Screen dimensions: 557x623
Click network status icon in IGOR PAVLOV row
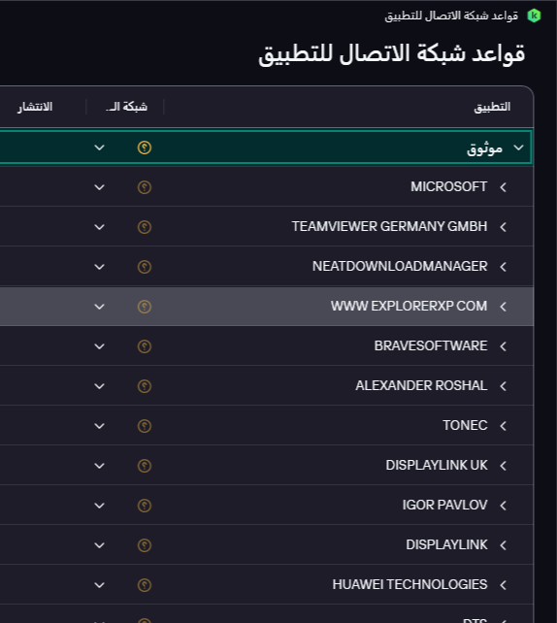click(145, 505)
